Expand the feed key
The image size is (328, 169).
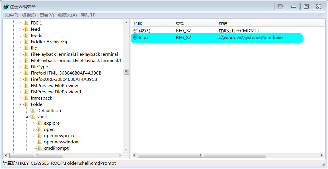pos(20,29)
